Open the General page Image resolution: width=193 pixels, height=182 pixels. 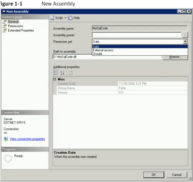click(x=13, y=22)
